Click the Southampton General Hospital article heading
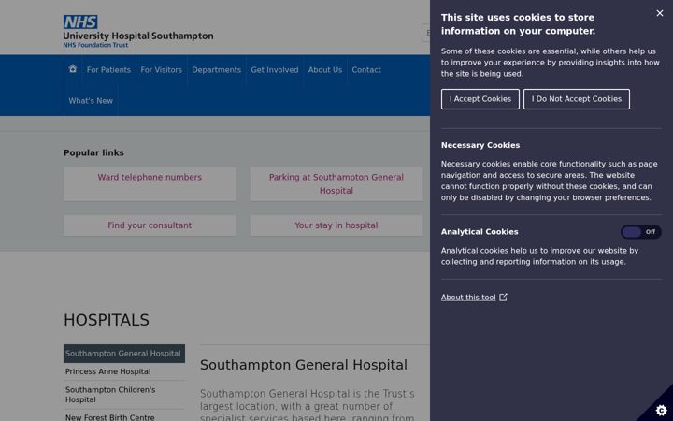The width and height of the screenshot is (673, 421). 304,365
